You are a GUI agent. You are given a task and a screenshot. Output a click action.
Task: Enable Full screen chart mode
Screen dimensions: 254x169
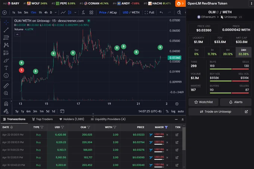(149, 12)
